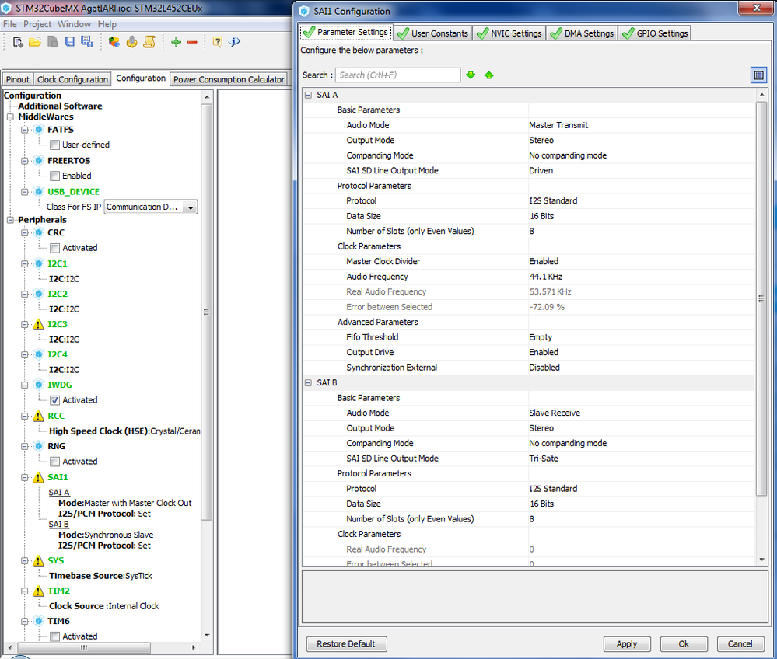Click the hexagon icon beside USB_DEVICE
This screenshot has height=659, width=777.
point(39,192)
